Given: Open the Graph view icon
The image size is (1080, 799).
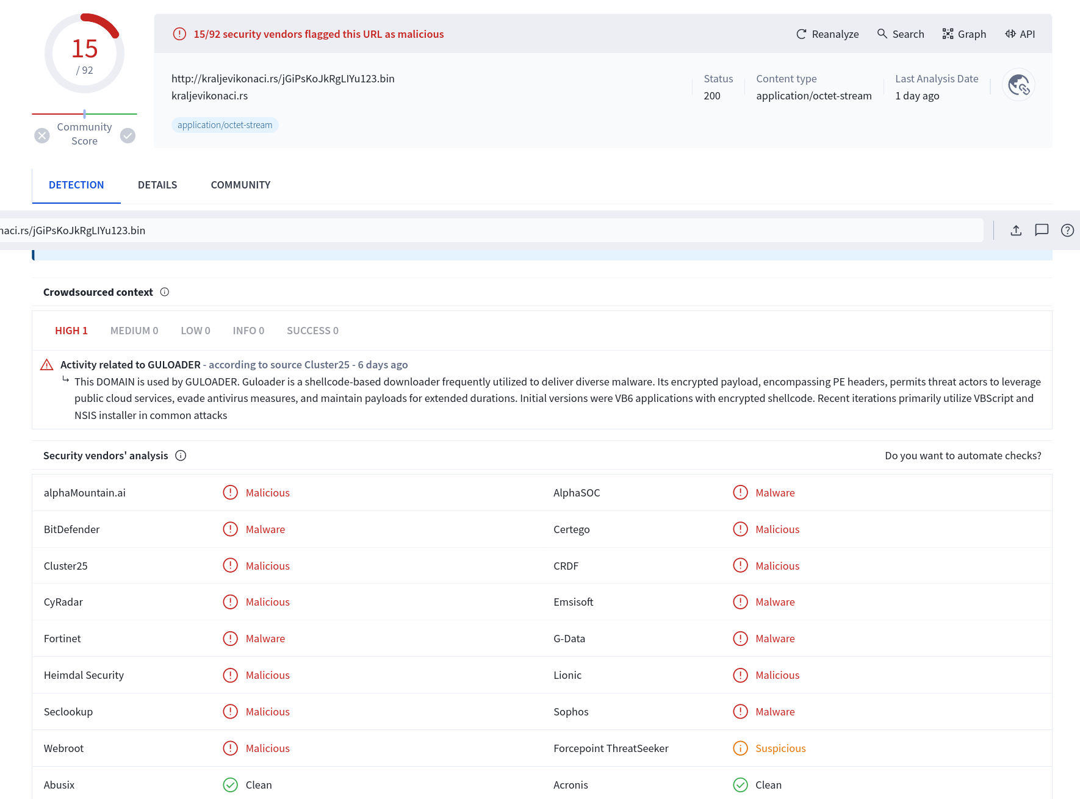Looking at the screenshot, I should [x=948, y=34].
